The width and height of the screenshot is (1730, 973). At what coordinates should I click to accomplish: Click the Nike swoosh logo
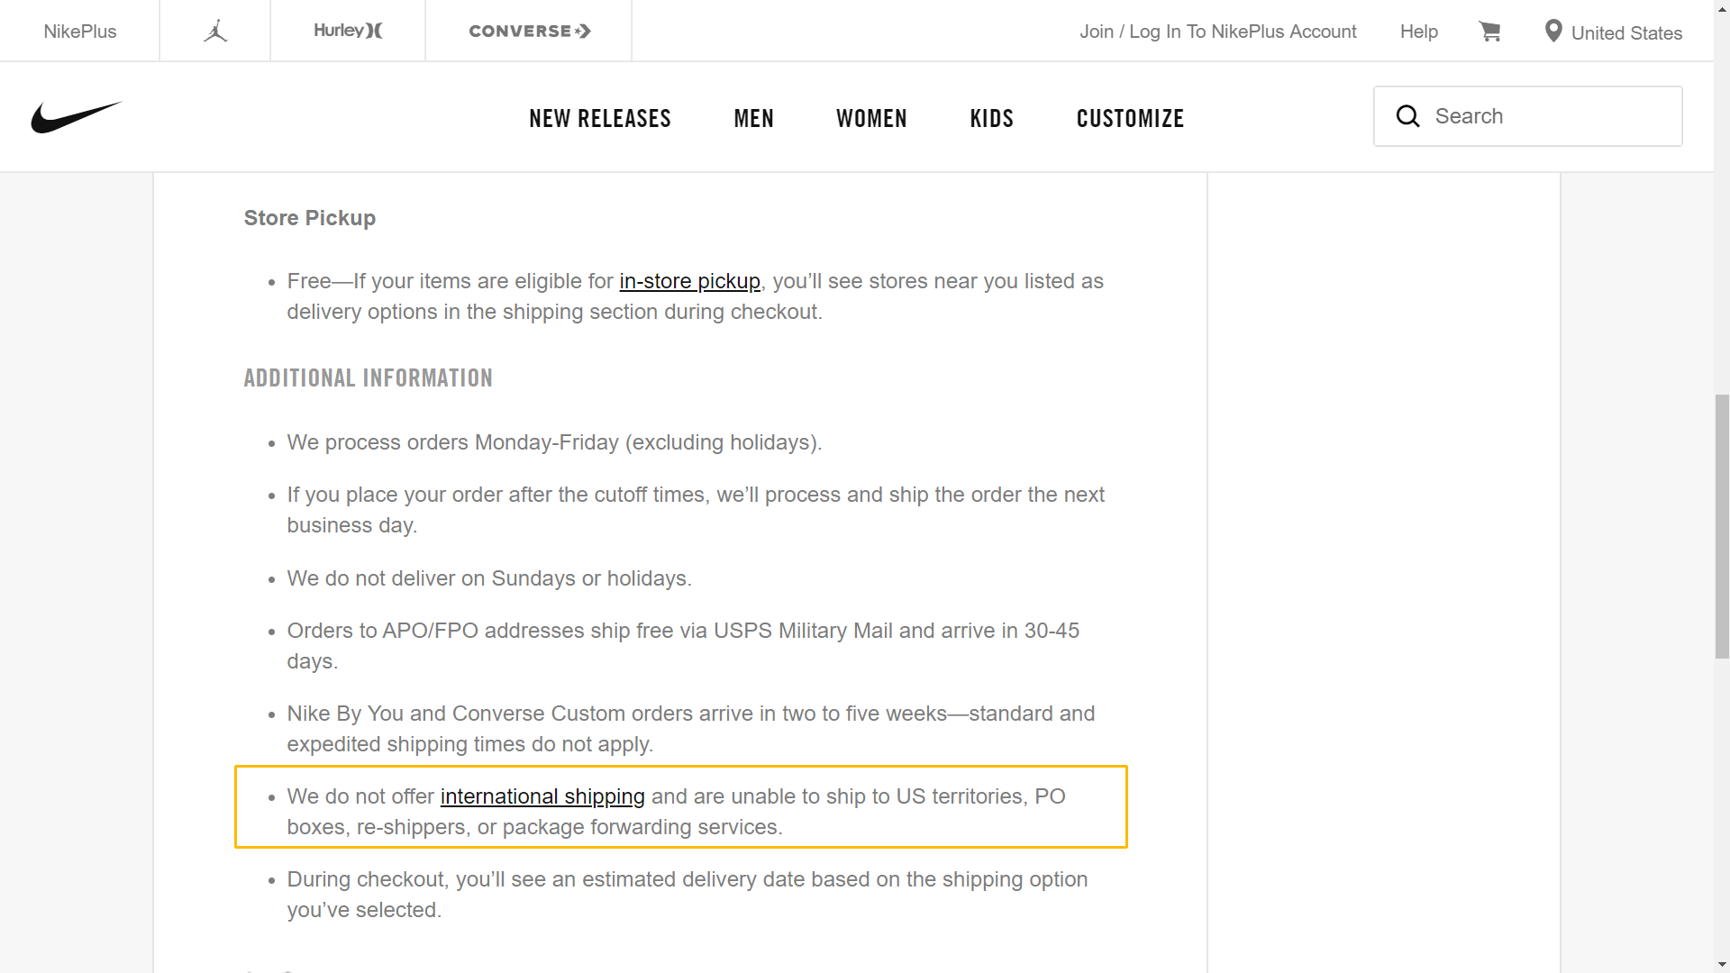tap(76, 117)
